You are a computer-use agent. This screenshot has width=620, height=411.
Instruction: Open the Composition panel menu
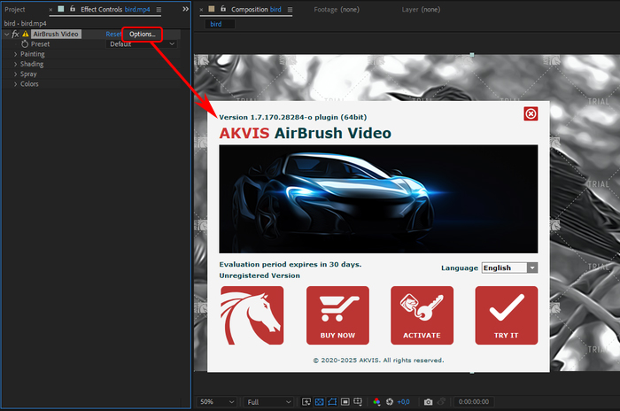290,10
